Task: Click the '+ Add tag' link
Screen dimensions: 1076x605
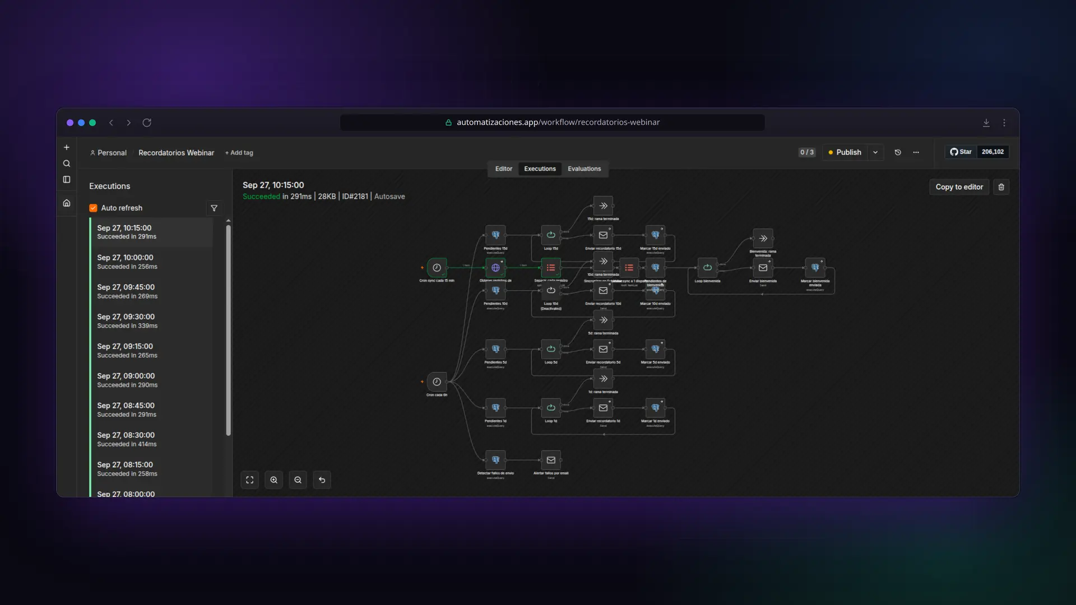Action: (x=239, y=153)
